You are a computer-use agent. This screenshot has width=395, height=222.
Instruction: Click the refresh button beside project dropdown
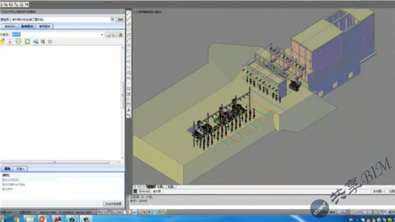120,19
